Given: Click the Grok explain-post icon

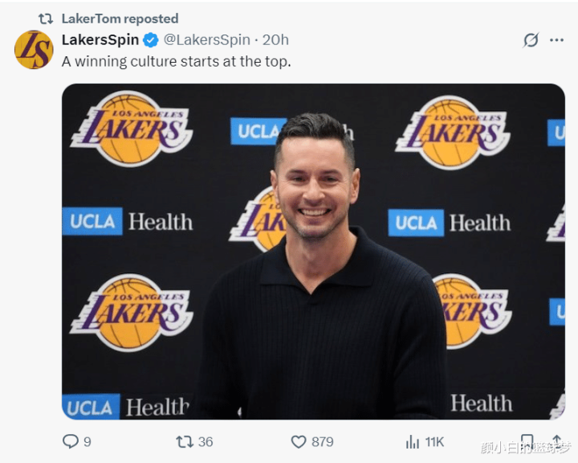Looking at the screenshot, I should tap(530, 40).
